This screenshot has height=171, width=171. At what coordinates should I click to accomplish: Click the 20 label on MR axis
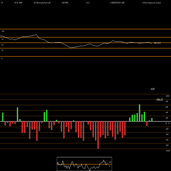[x=167, y=118]
